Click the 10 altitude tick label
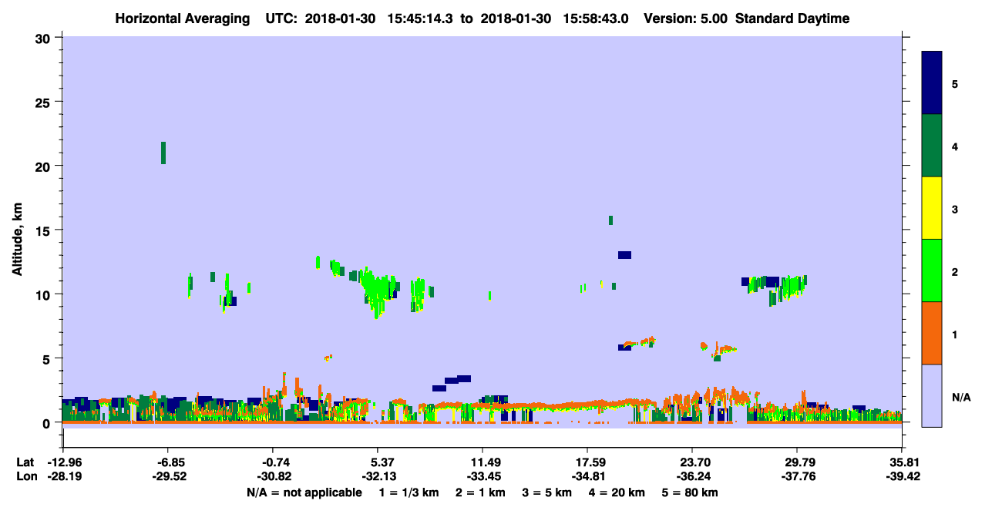Image resolution: width=1002 pixels, height=514 pixels. (44, 294)
